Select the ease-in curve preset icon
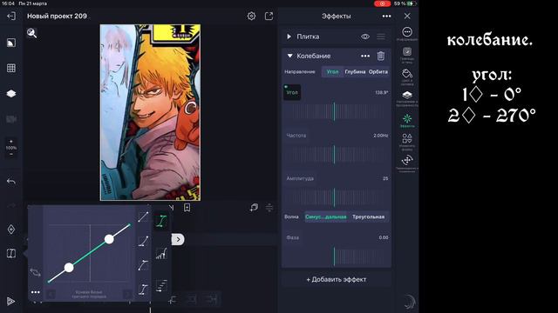 [143, 242]
